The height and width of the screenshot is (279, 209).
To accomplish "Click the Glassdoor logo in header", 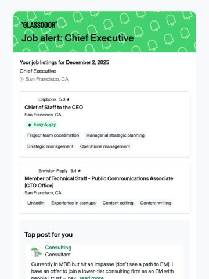I will 39,25.
